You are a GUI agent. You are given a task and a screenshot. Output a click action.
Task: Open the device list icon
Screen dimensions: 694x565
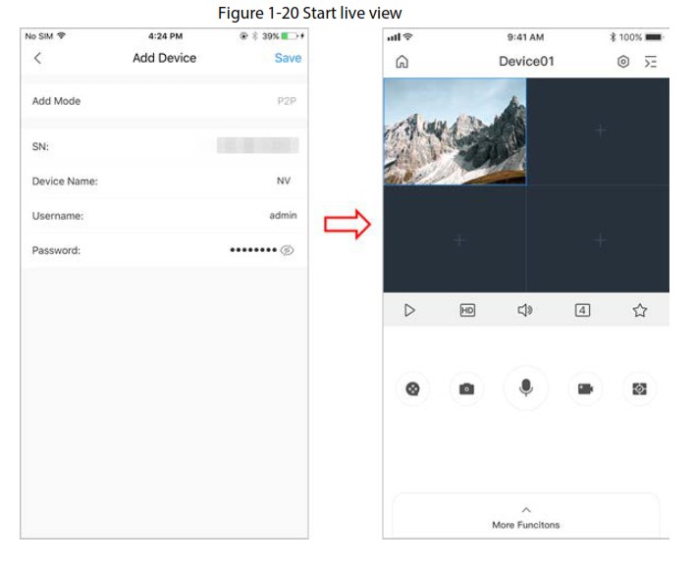click(651, 62)
